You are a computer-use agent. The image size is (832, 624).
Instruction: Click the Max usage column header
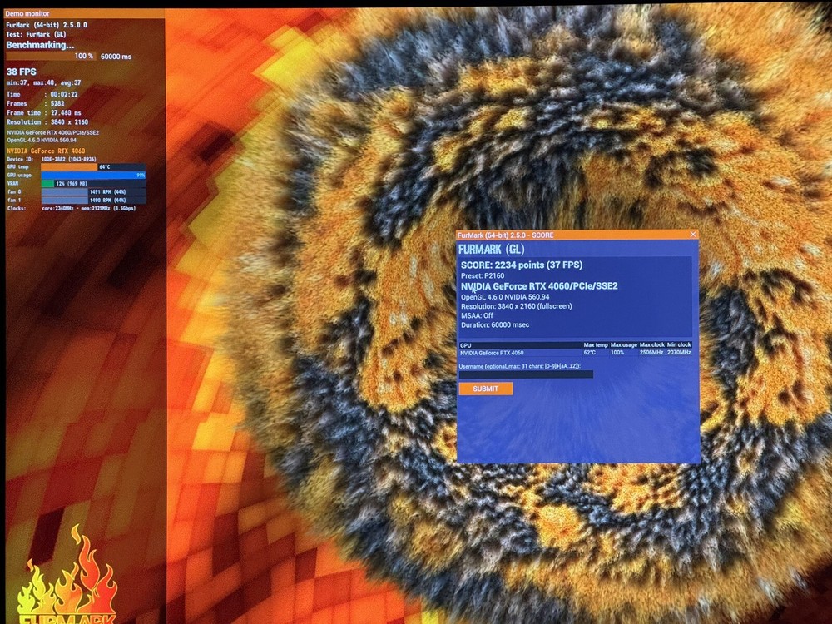[x=623, y=344]
